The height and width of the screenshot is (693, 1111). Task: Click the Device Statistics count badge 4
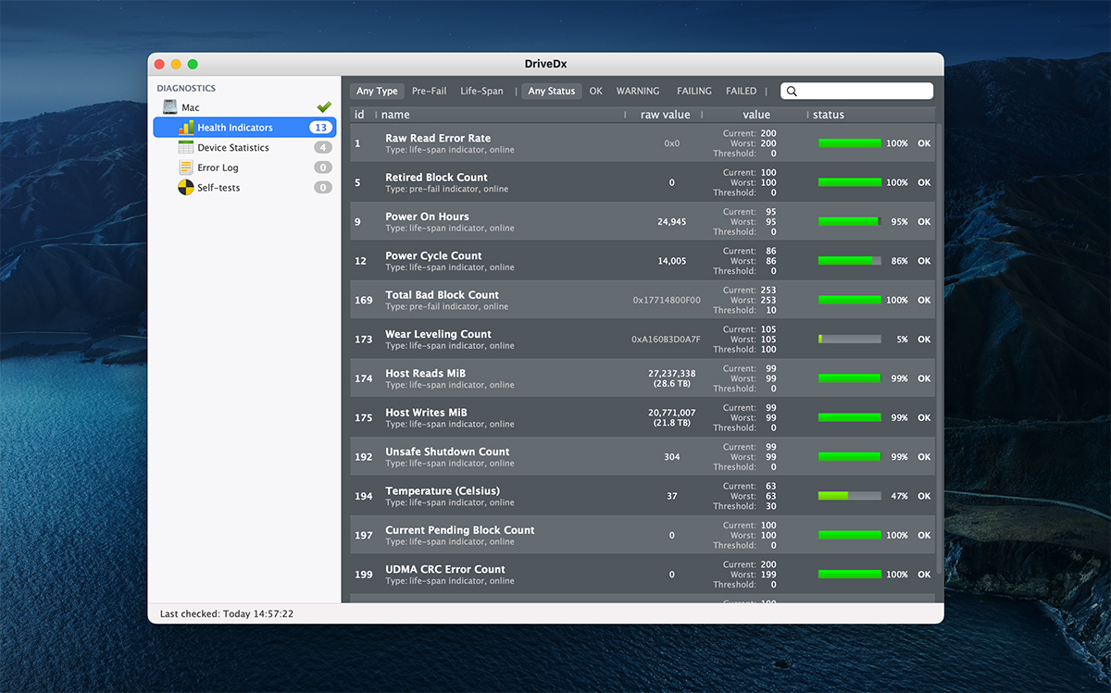pyautogui.click(x=322, y=147)
